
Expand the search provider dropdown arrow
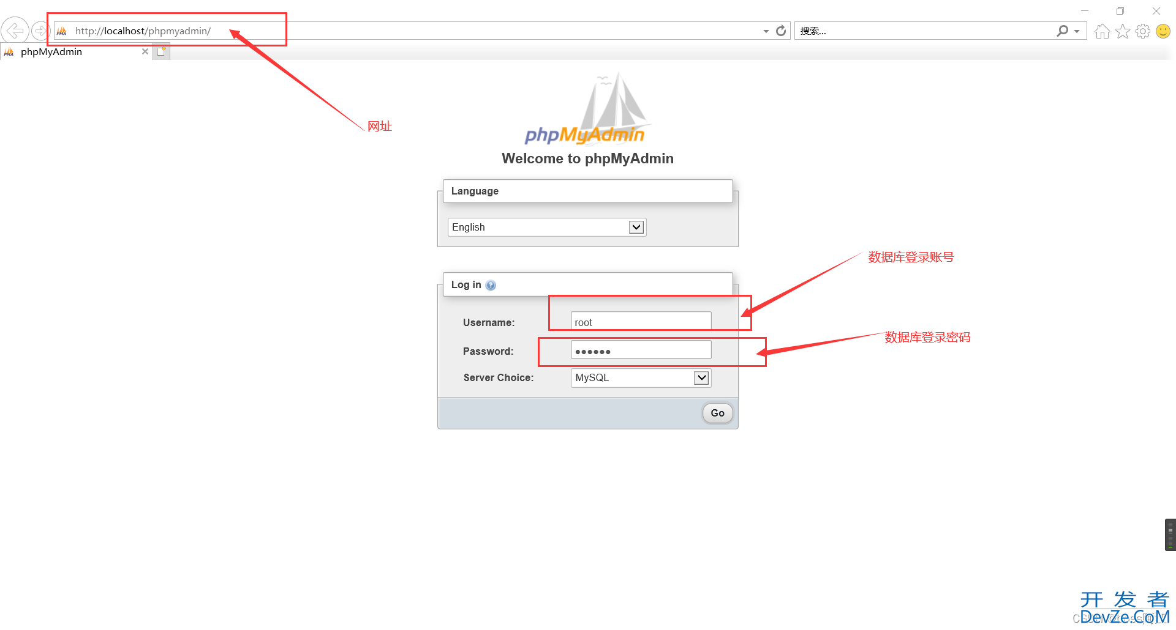pos(1077,31)
